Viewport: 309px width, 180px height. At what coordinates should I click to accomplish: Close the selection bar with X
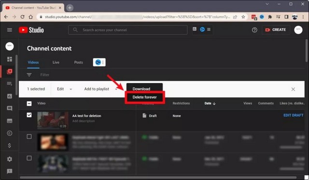[x=293, y=89]
